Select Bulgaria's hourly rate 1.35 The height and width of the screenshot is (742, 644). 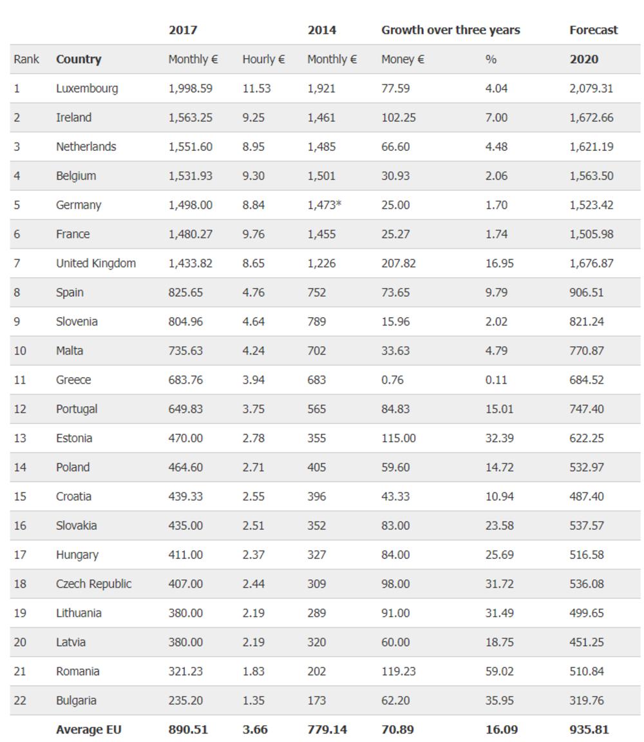(x=253, y=700)
